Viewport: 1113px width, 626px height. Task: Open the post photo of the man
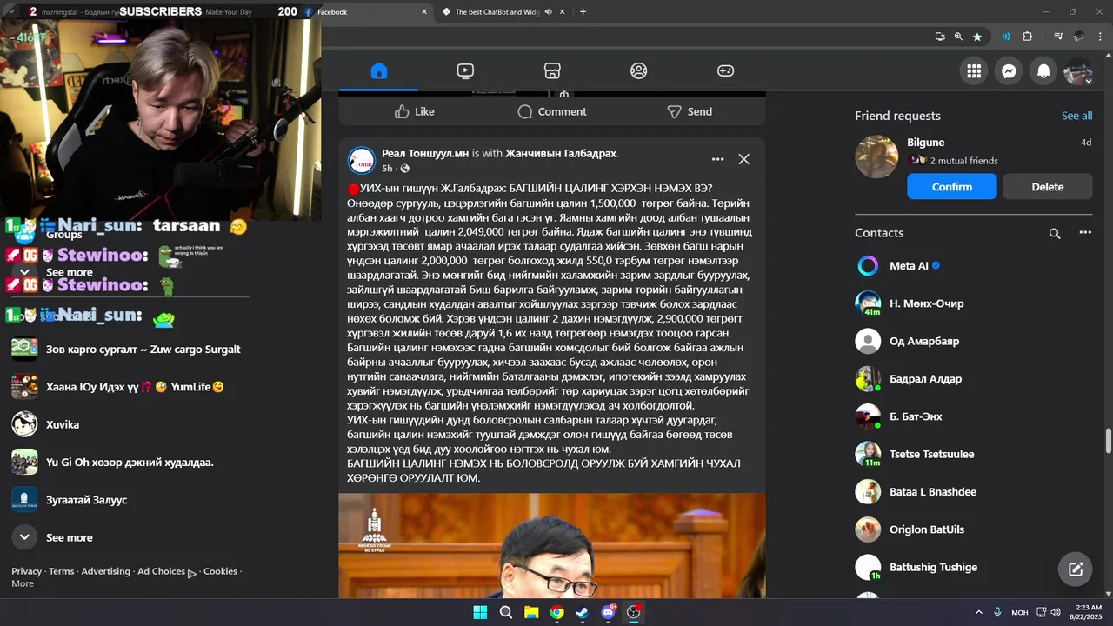552,545
